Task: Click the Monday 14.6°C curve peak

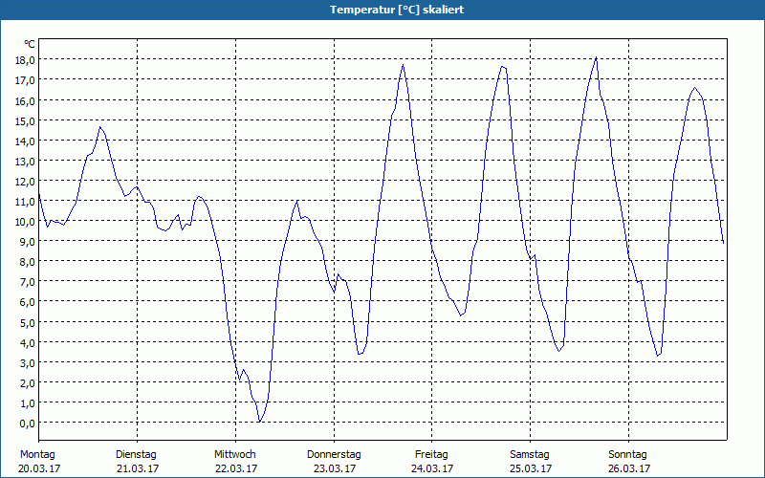Action: 100,127
